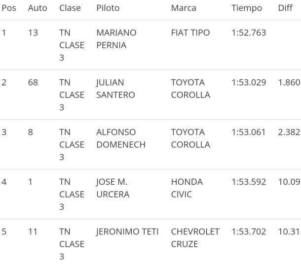Click the time 1:52.763
The width and height of the screenshot is (301, 265).
click(249, 33)
